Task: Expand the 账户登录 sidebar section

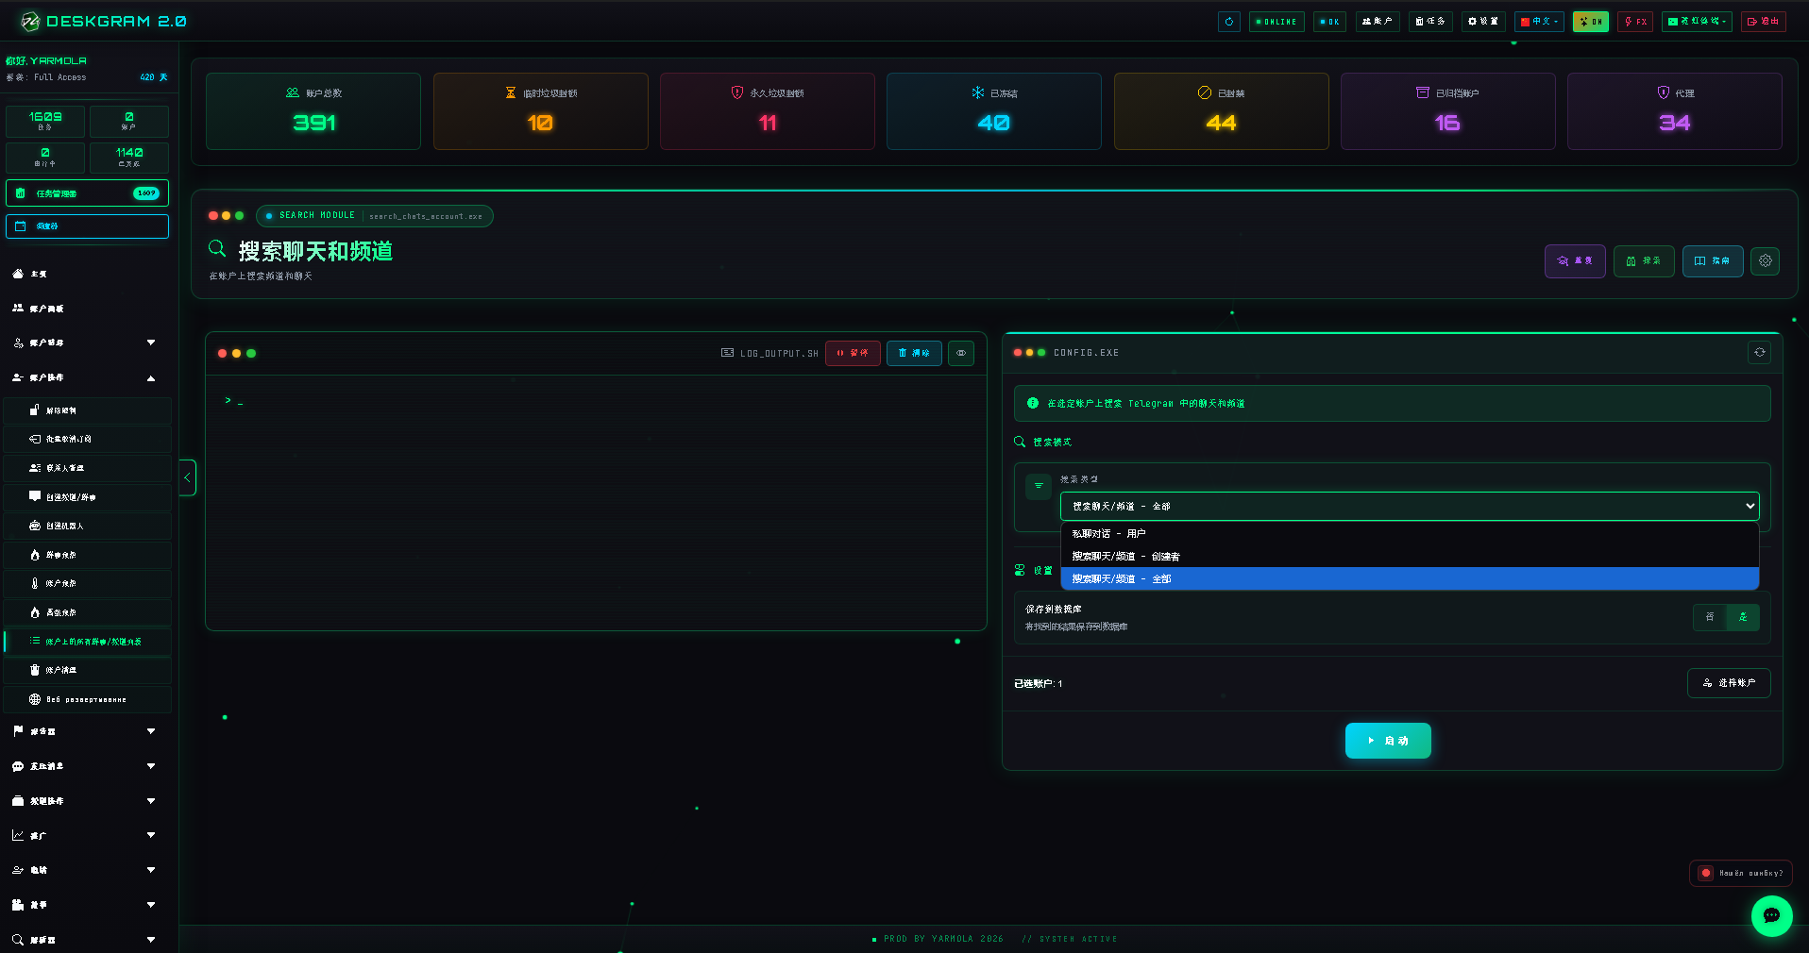Action: pyautogui.click(x=87, y=343)
